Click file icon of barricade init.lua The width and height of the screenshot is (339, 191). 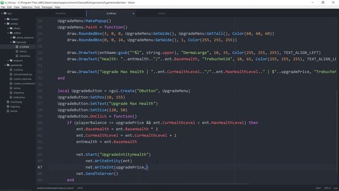click(17, 51)
